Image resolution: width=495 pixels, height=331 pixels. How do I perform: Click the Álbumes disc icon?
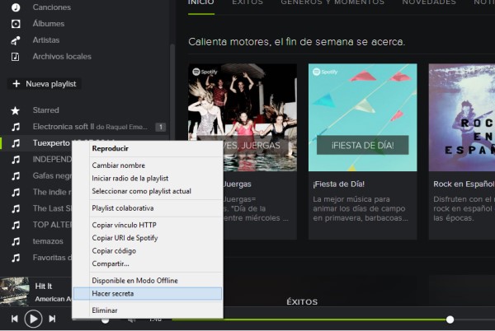pyautogui.click(x=16, y=24)
